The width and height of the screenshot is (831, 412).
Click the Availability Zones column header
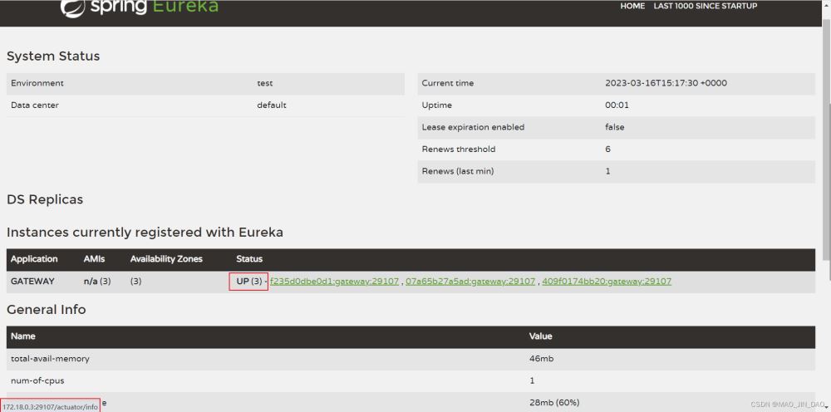[x=166, y=259]
